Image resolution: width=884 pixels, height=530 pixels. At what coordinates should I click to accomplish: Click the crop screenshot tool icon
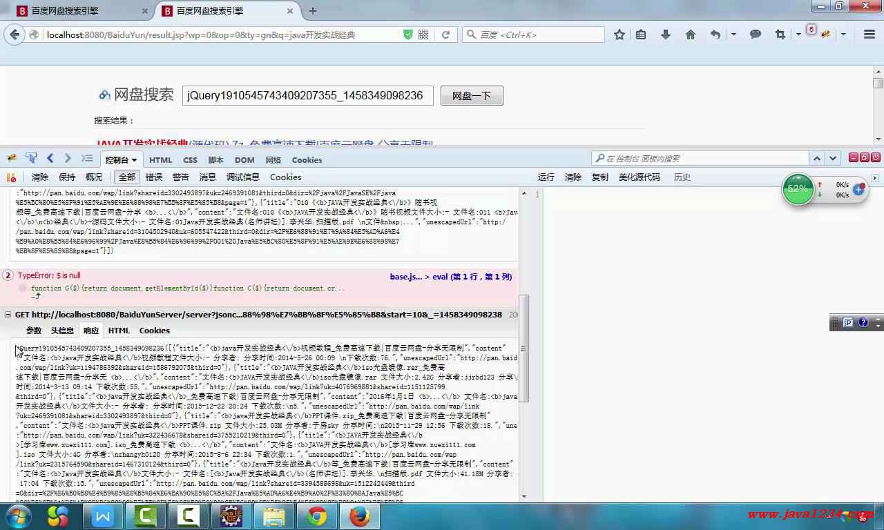pos(780,35)
